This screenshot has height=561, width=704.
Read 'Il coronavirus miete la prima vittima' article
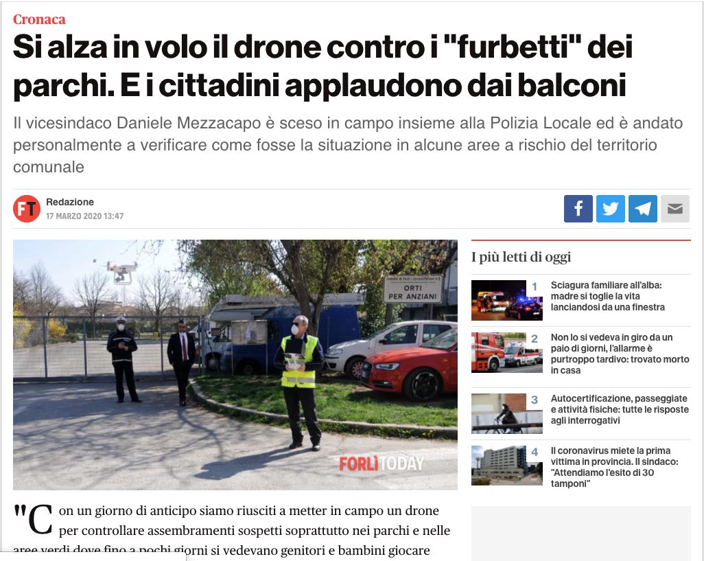click(x=615, y=467)
